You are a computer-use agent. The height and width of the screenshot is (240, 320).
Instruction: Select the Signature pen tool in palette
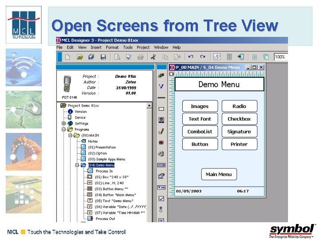pyautogui.click(x=161, y=131)
